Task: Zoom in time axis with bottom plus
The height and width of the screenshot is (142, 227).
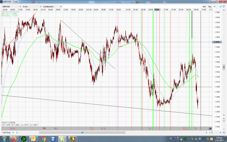Action: (x=220, y=133)
